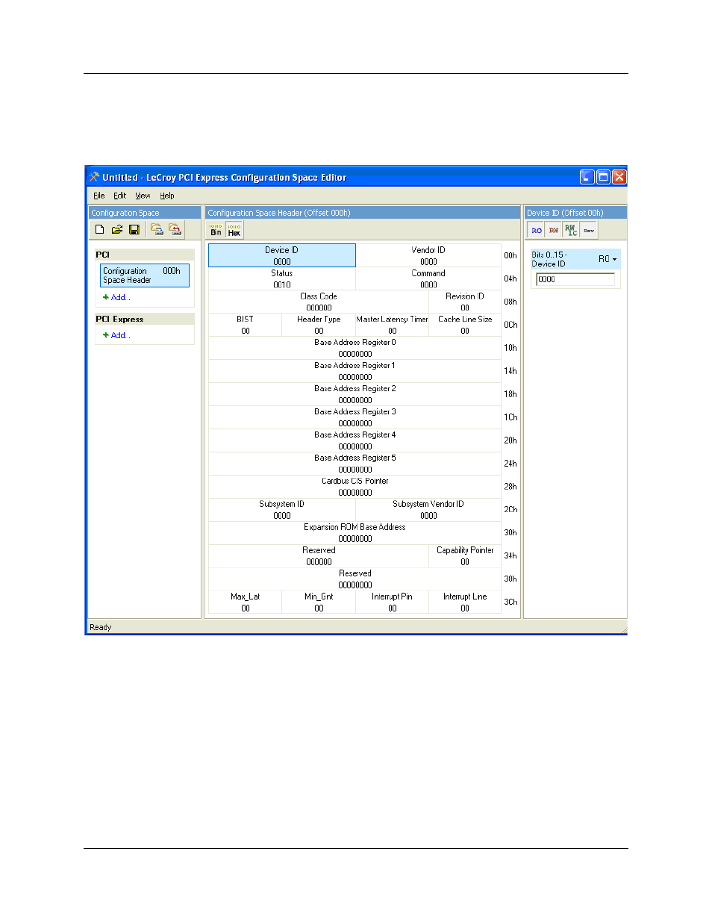Select the Revision ID register cell

(465, 302)
